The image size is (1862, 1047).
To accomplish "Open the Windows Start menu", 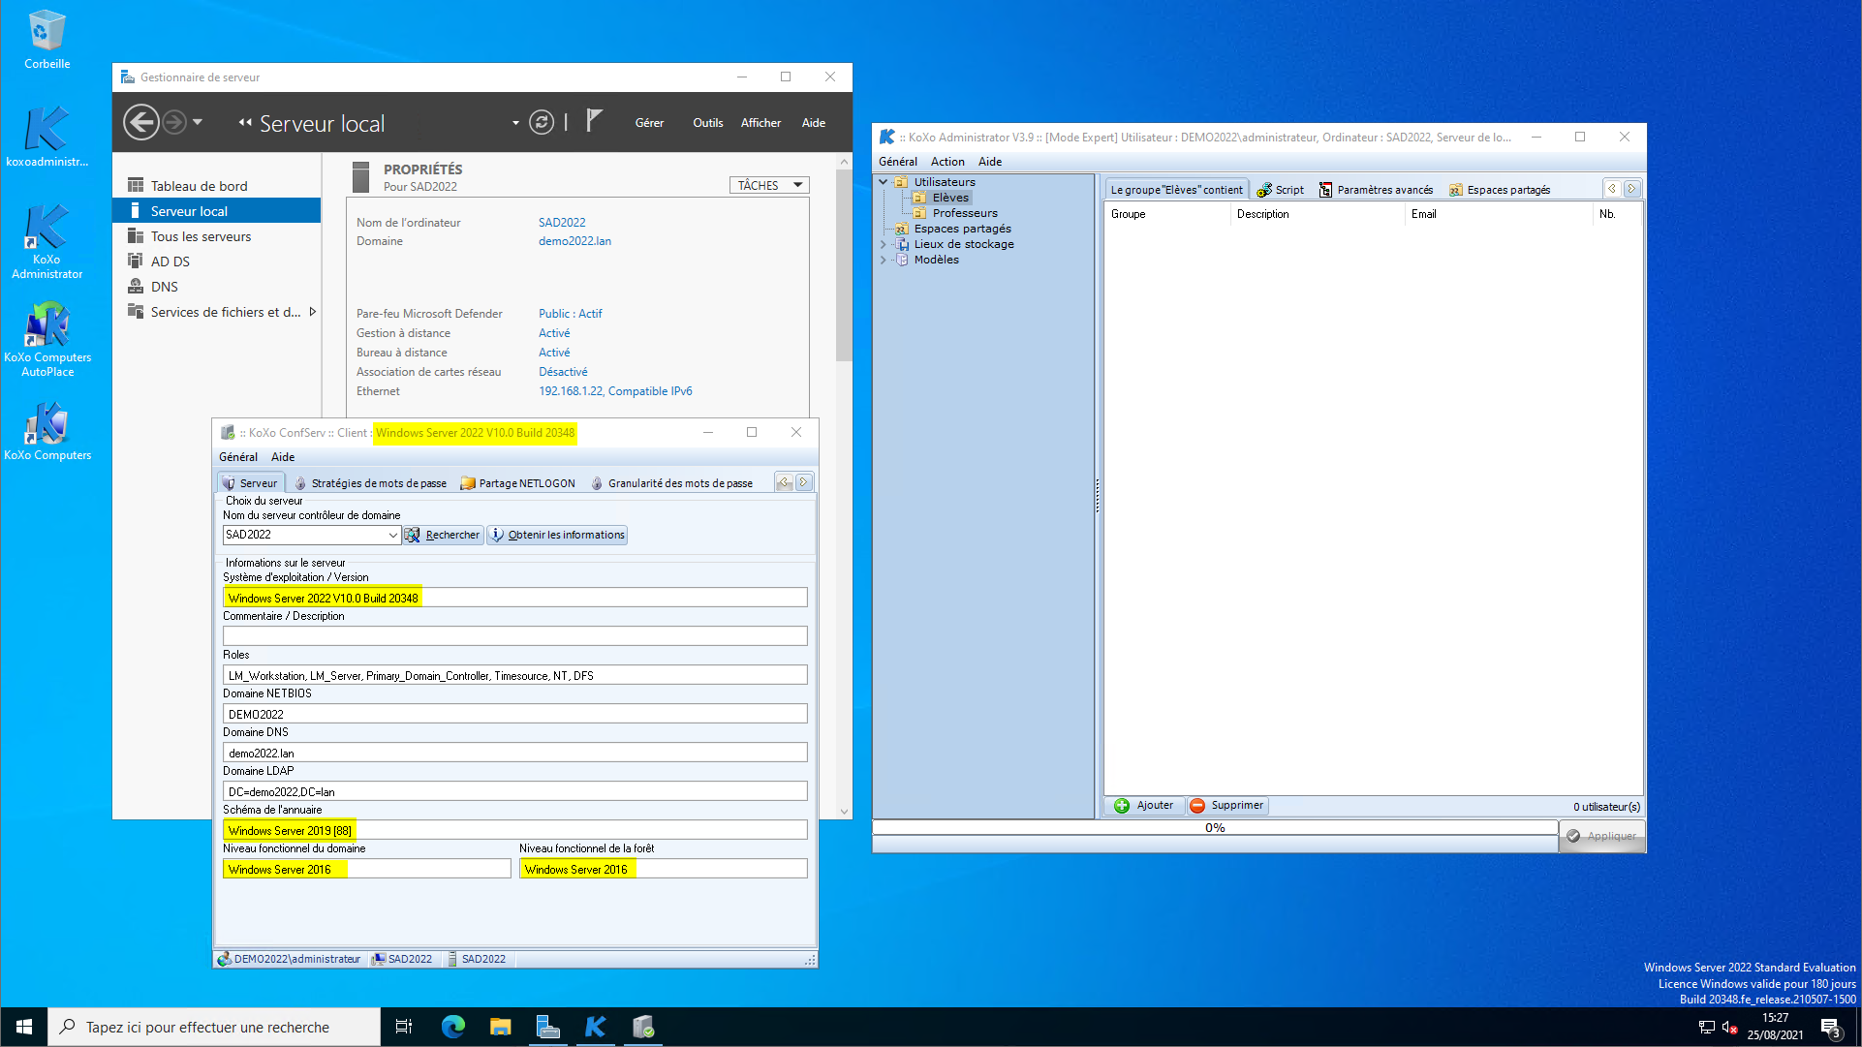I will [x=24, y=1027].
